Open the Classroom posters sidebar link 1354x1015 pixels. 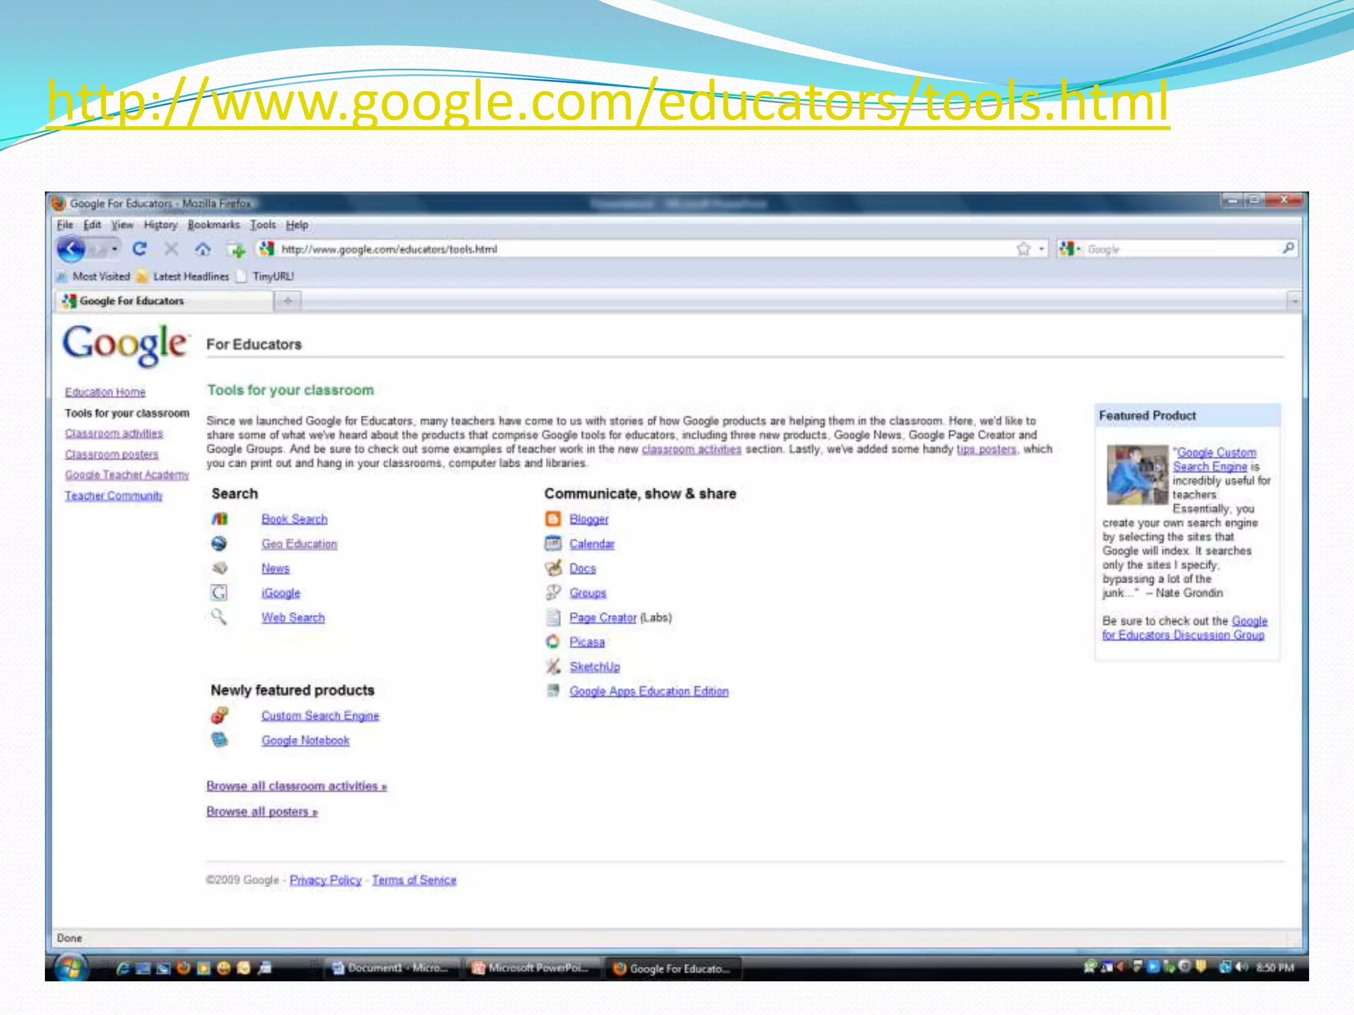112,455
